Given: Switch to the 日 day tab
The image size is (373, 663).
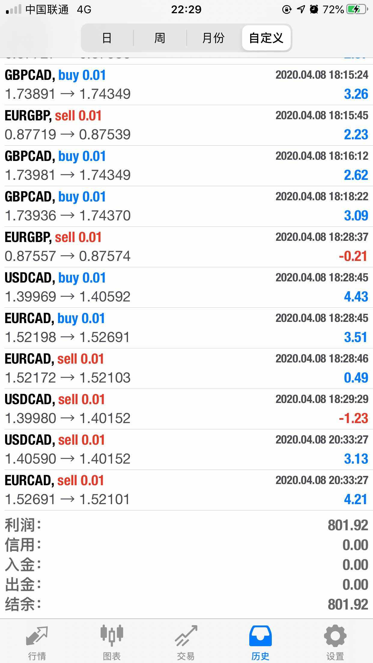Looking at the screenshot, I should [x=107, y=38].
